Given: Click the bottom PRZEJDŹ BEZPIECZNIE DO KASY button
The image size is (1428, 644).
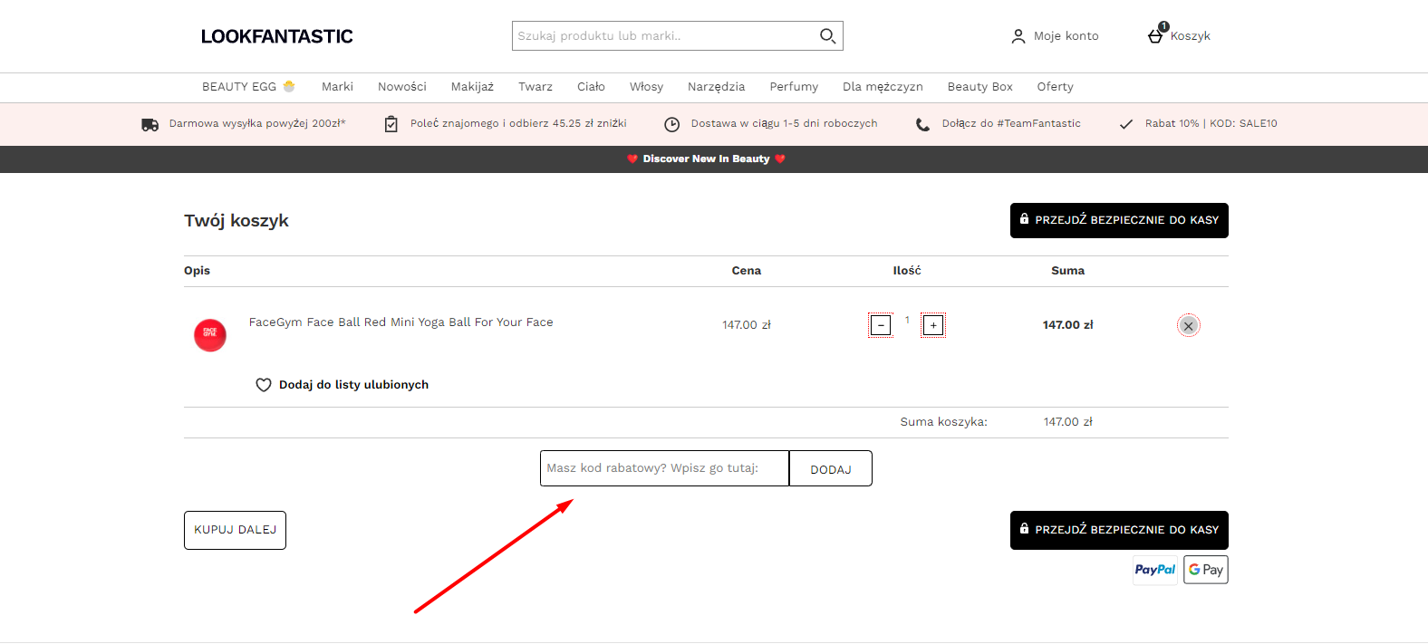Looking at the screenshot, I should [x=1119, y=530].
